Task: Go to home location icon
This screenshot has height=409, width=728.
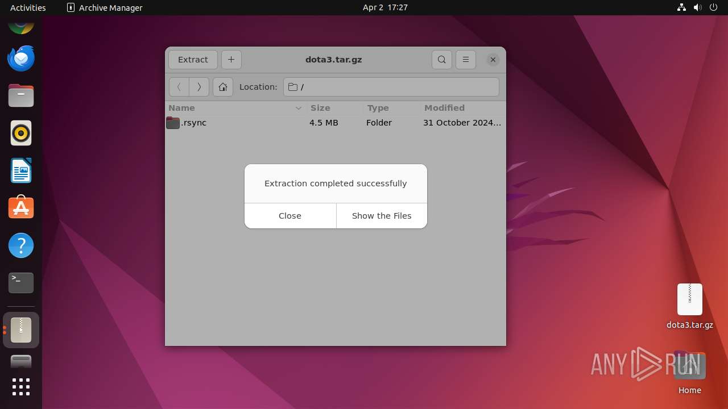Action: (x=223, y=87)
